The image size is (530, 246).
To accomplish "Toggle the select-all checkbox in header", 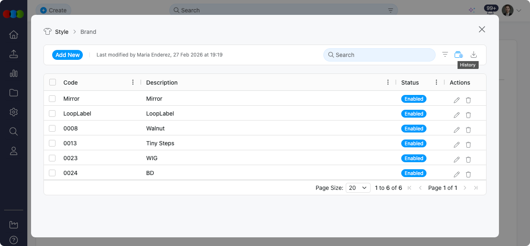I will [53, 83].
